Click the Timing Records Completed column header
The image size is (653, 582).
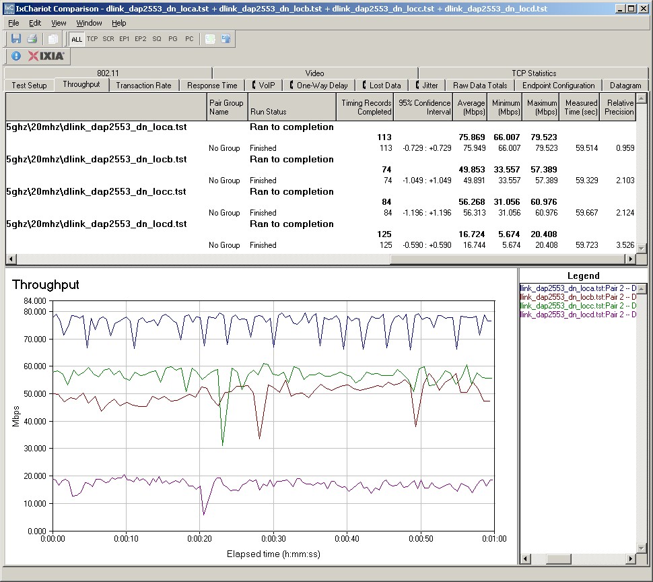[365, 107]
